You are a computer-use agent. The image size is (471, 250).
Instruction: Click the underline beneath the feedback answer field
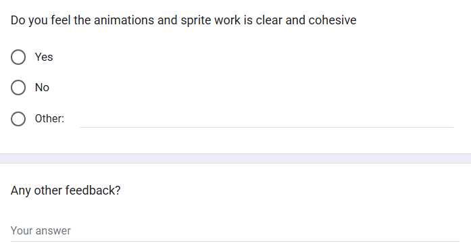click(235, 241)
